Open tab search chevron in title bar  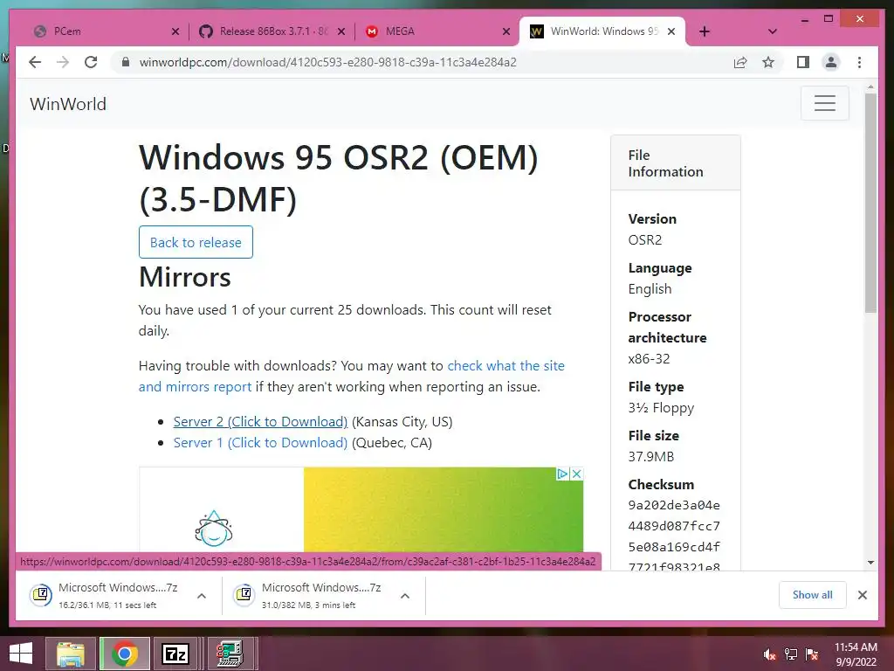click(x=773, y=31)
